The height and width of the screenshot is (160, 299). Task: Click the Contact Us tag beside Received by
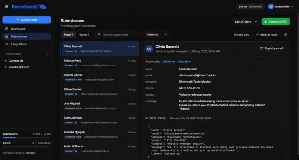(x=169, y=62)
